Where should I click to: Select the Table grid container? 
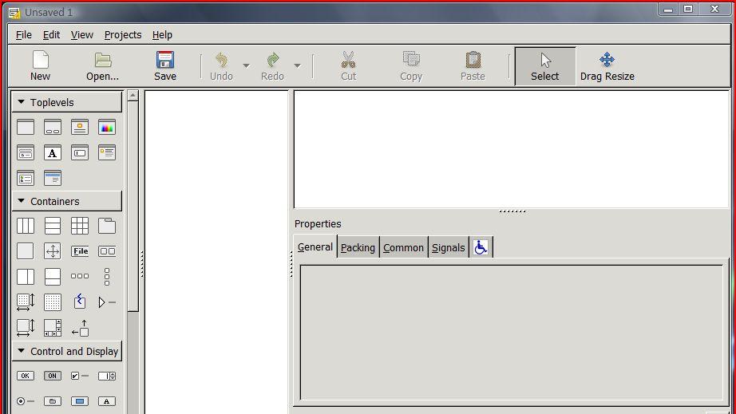coord(80,226)
